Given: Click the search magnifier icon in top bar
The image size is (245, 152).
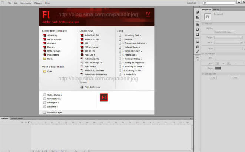Looking at the screenshot, I should point(205,3).
